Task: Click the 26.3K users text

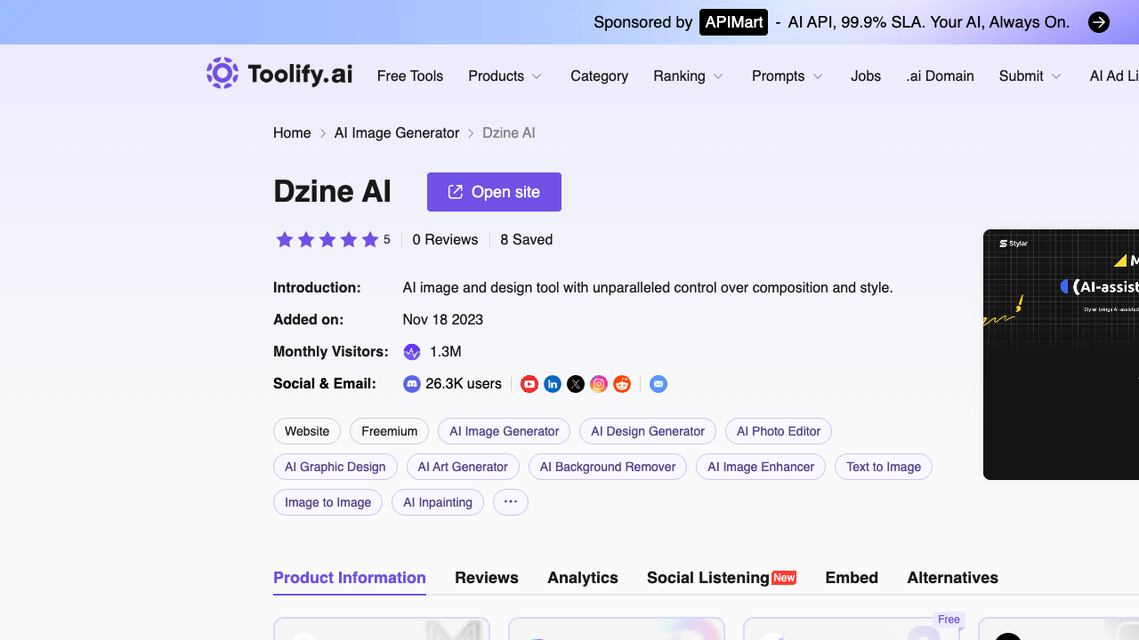Action: (464, 384)
